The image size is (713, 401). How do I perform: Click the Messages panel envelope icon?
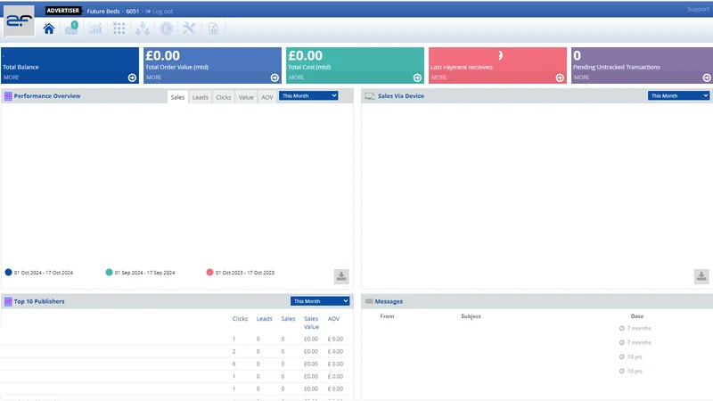[369, 301]
